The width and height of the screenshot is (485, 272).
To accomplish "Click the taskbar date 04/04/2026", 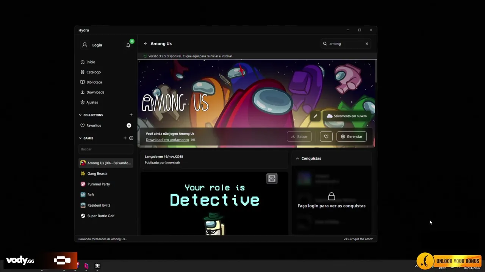I will 472,268.
